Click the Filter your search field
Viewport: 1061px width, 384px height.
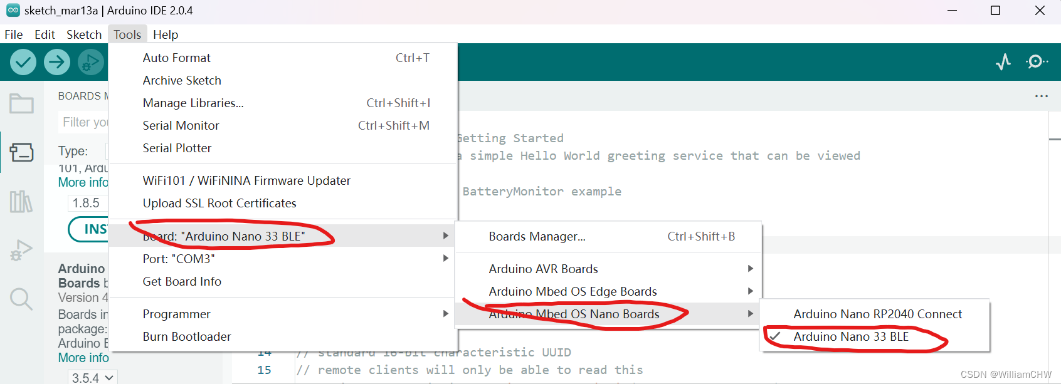pos(84,122)
